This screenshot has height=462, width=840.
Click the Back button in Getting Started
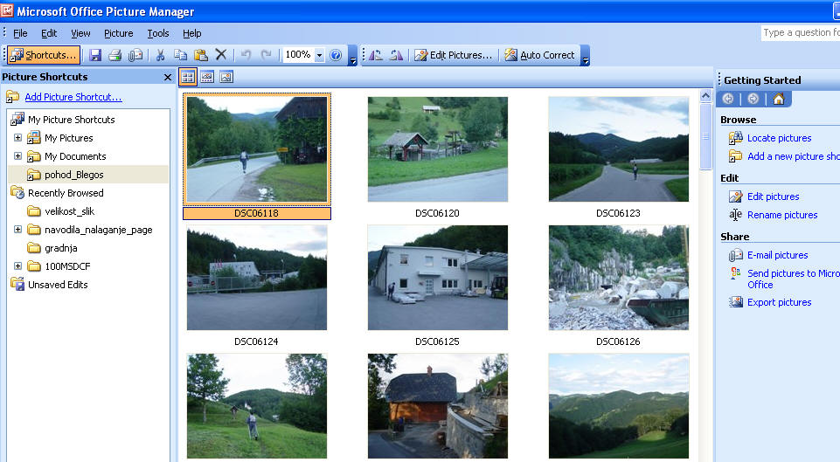[727, 99]
